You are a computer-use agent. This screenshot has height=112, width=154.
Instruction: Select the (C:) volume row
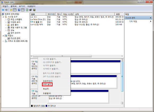pos(77,17)
